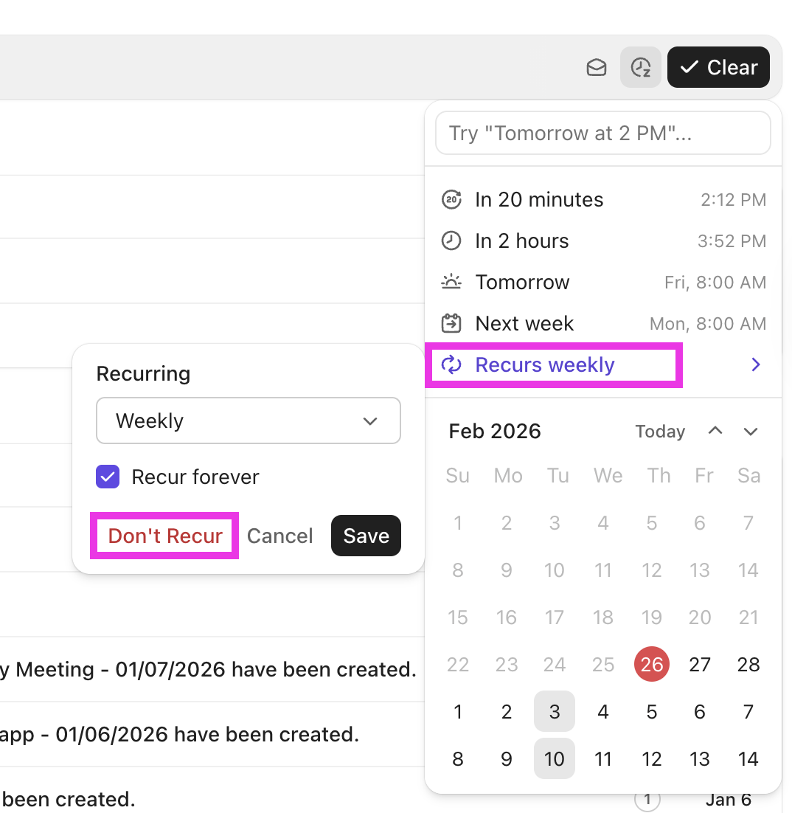
Task: Save the recurring settings
Action: click(366, 536)
